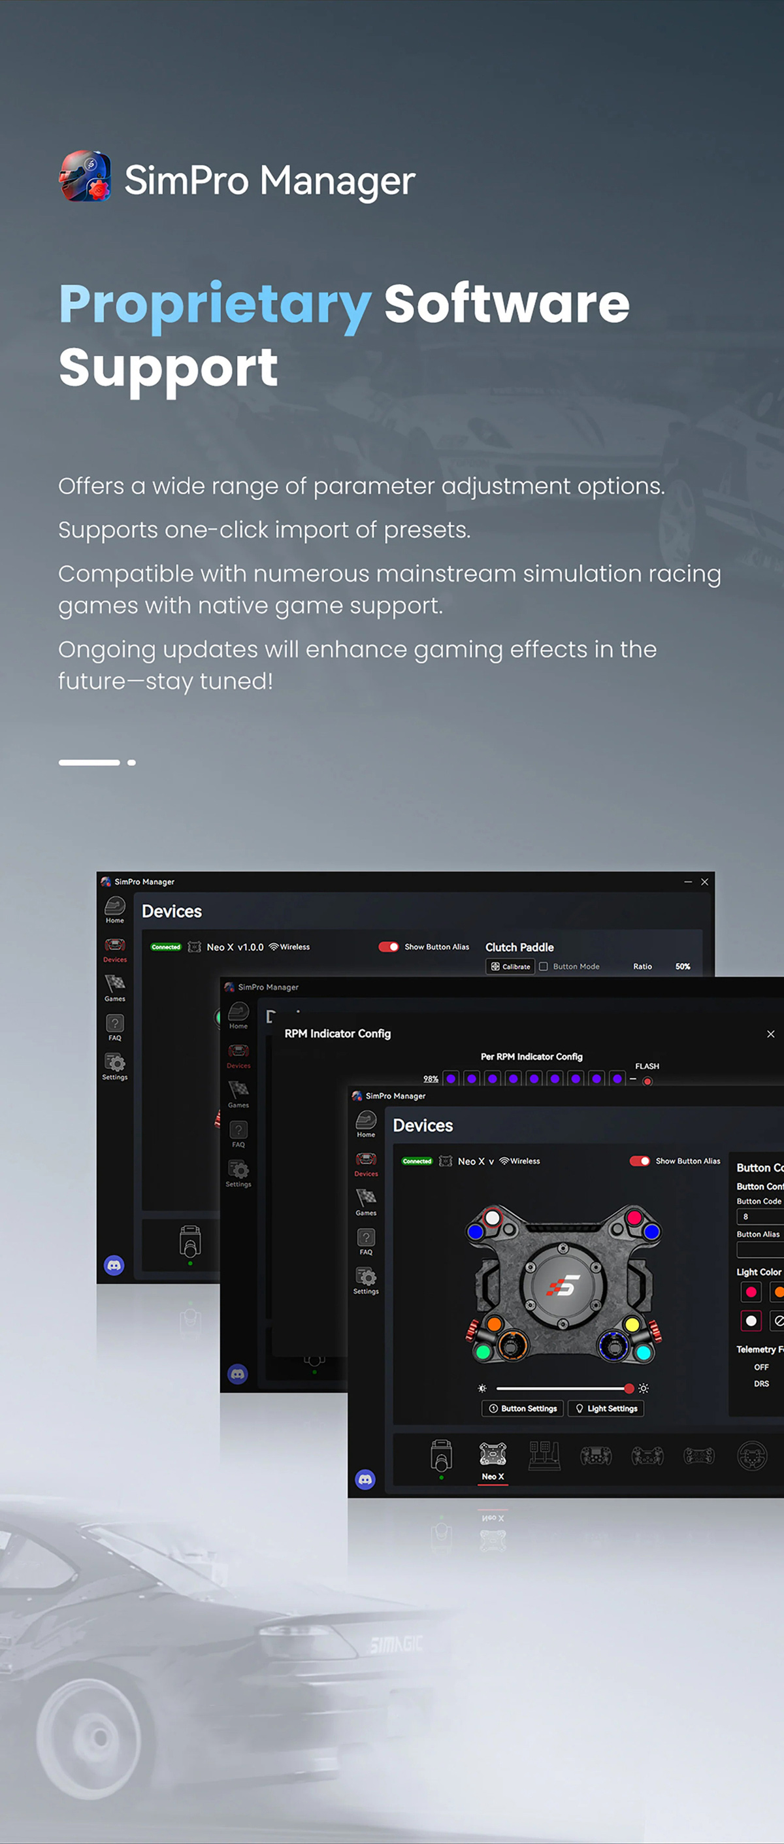Viewport: 784px width, 1844px height.
Task: Check the Button Mode checkbox under Clutch Paddle
Action: coord(544,966)
